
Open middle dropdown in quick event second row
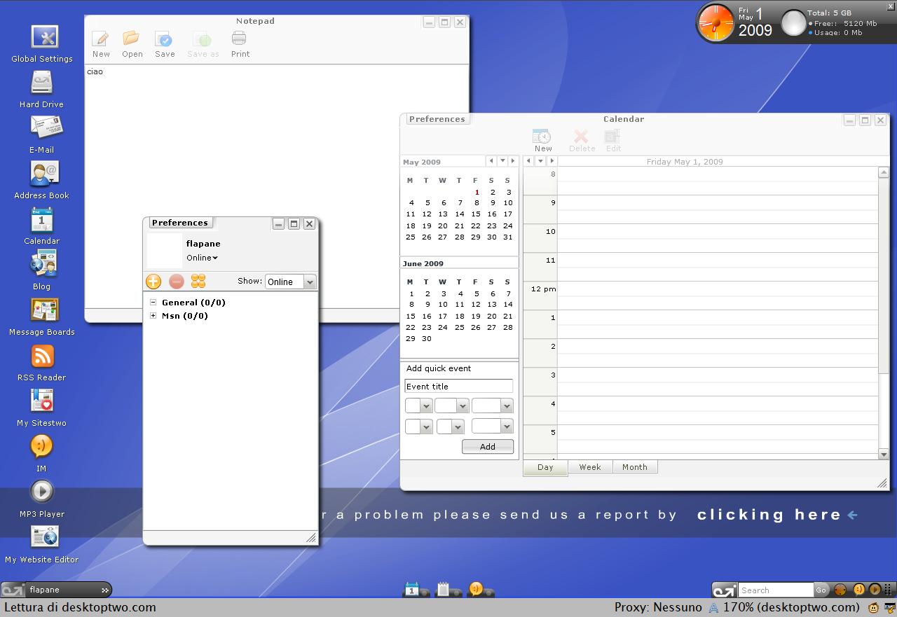[450, 426]
